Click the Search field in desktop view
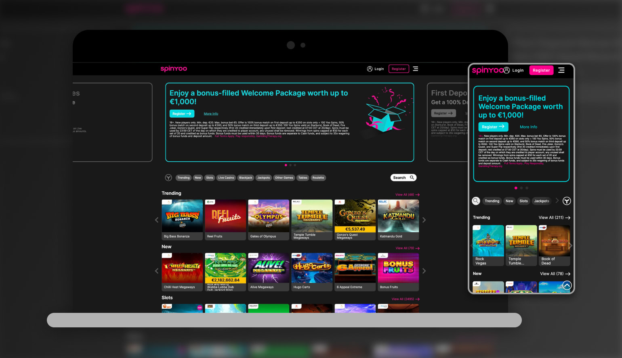622x358 pixels. 403,178
